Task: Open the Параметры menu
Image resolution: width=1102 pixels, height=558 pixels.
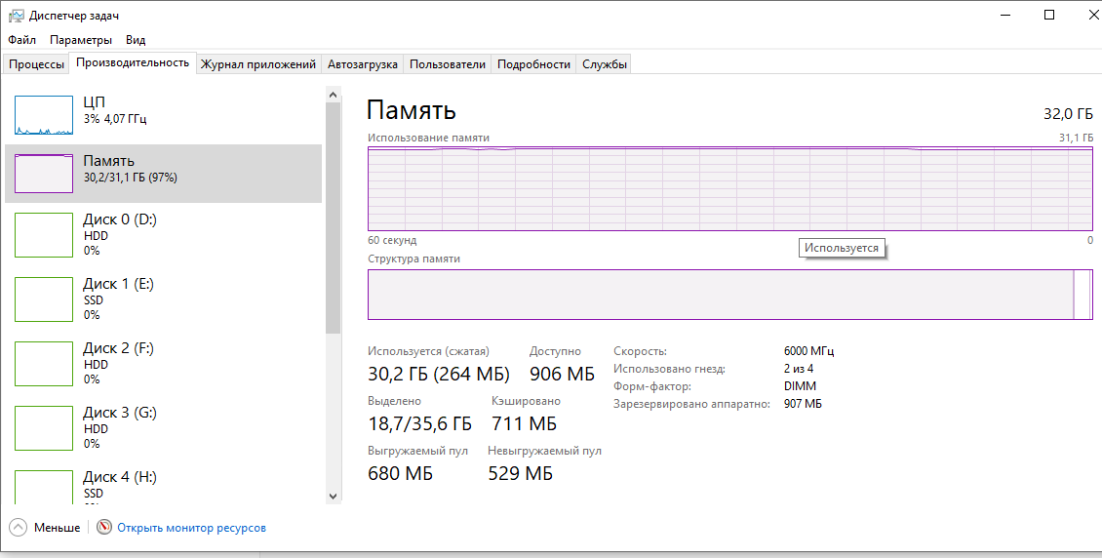Action: 81,40
